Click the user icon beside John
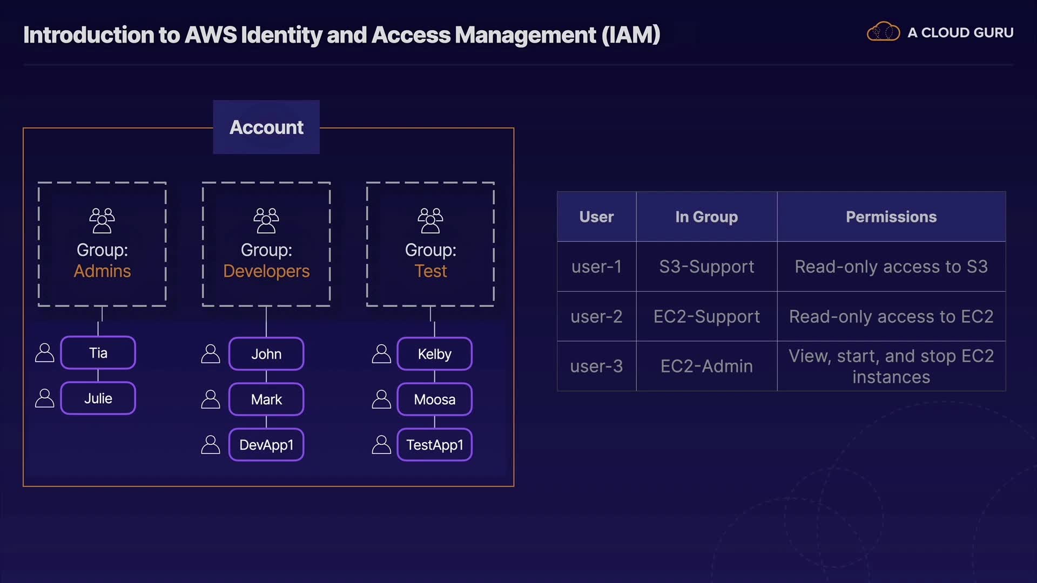 (211, 354)
